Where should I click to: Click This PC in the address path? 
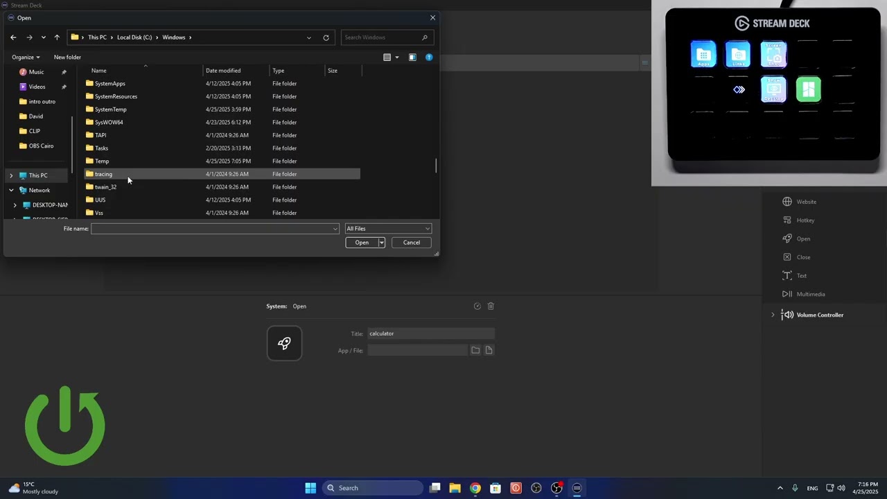97,37
